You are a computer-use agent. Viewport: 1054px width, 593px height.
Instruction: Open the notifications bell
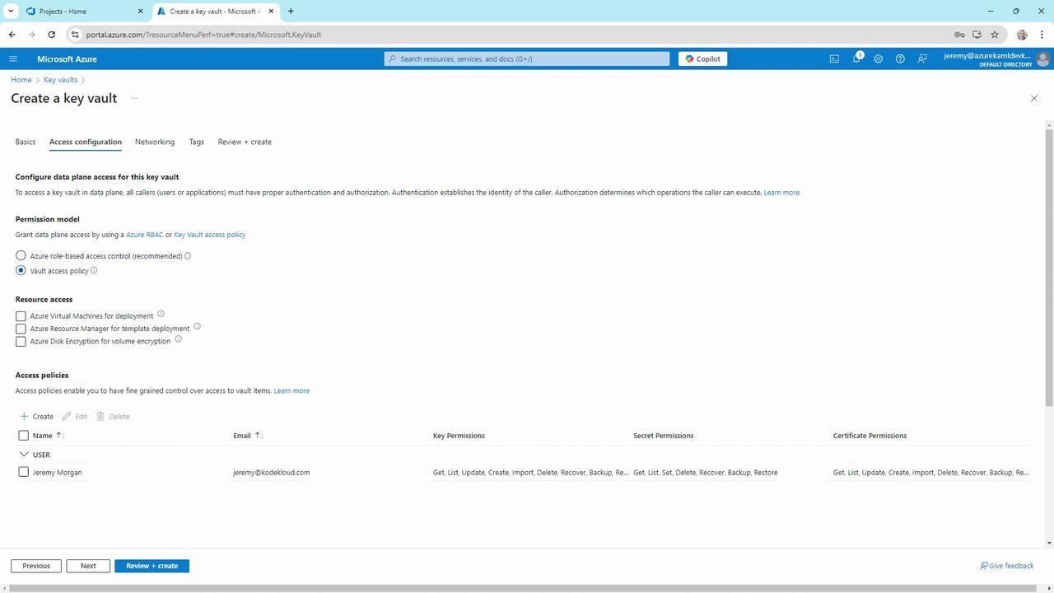pos(856,58)
